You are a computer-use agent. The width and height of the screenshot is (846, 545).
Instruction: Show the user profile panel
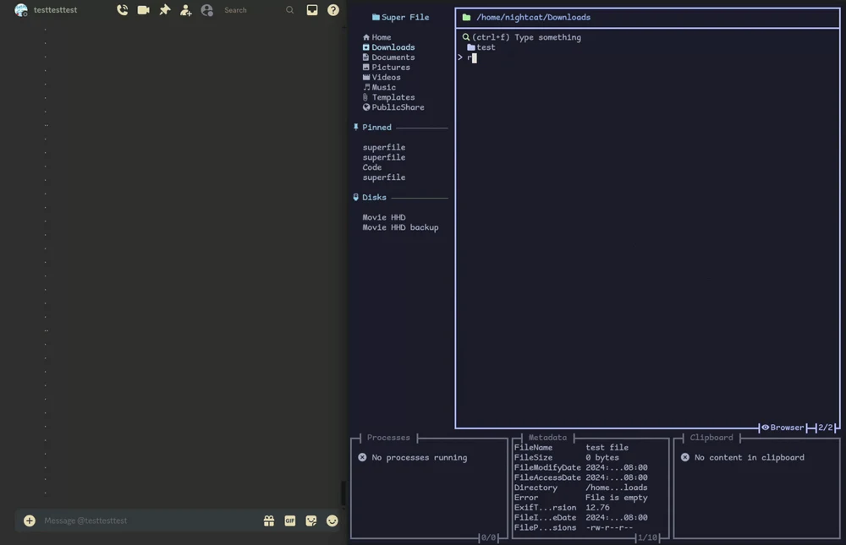click(206, 9)
